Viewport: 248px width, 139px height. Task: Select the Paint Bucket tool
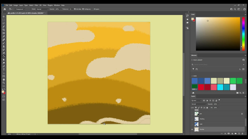click(3, 56)
